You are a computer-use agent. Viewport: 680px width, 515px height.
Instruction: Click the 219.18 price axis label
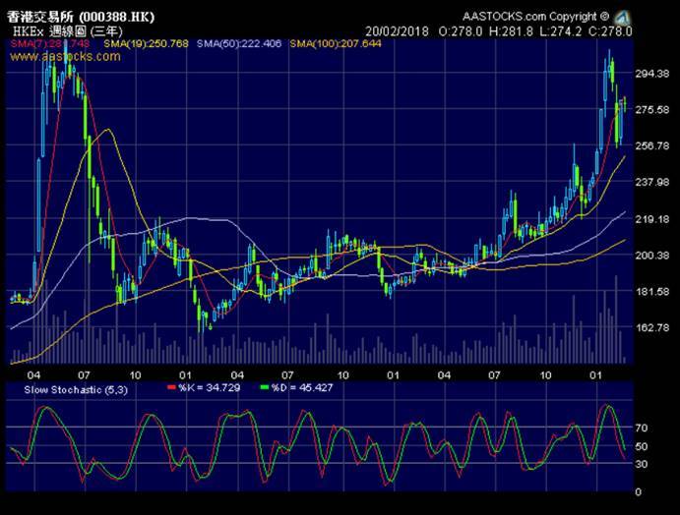[x=652, y=219]
